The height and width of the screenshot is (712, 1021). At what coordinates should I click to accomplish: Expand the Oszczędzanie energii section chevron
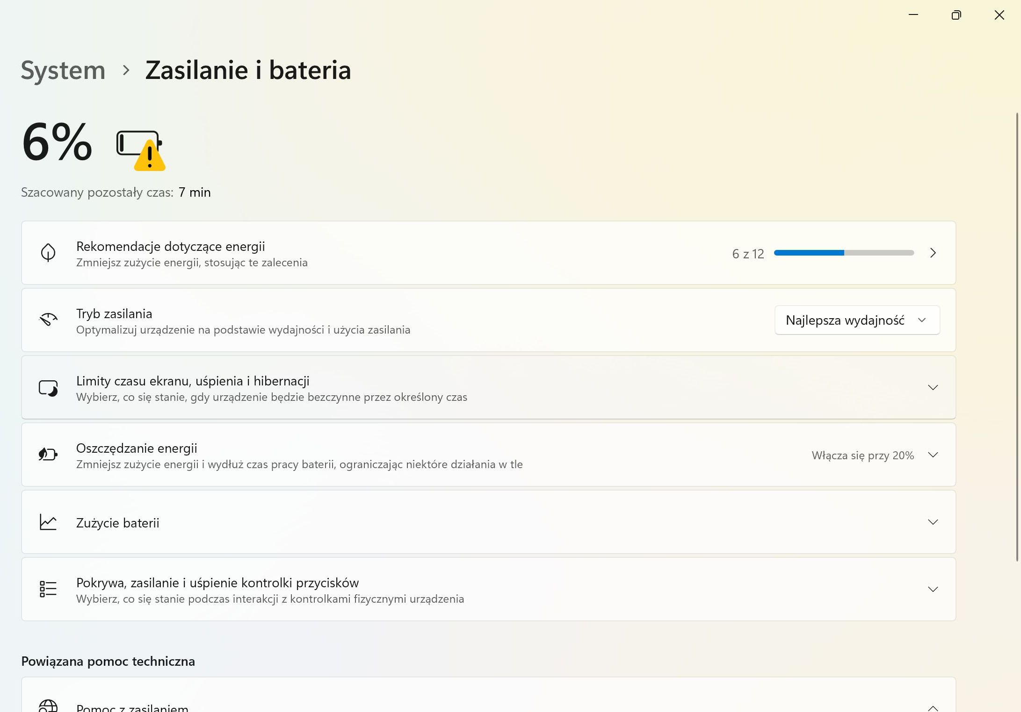point(933,455)
